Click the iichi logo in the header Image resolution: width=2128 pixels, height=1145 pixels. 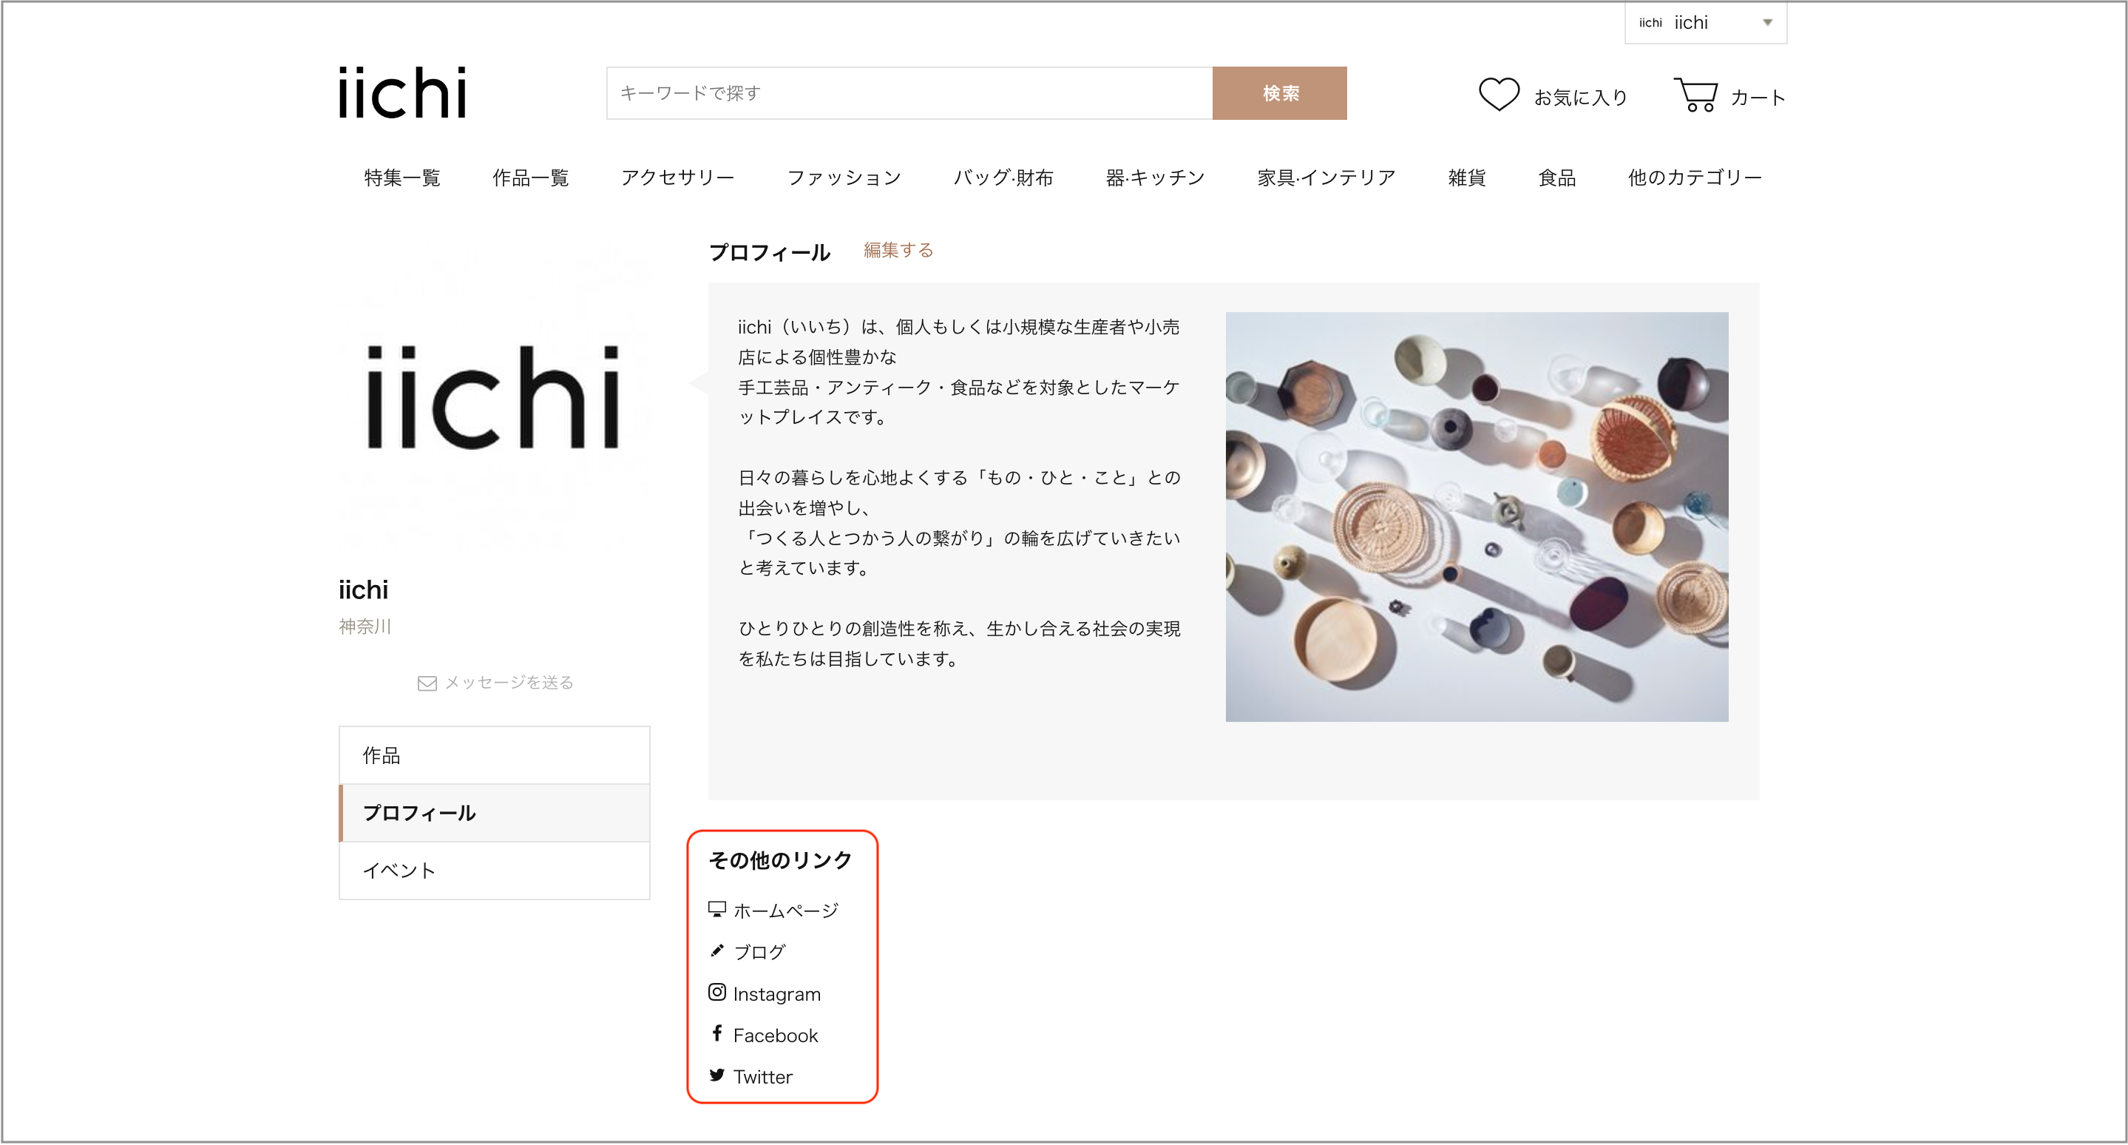point(402,92)
